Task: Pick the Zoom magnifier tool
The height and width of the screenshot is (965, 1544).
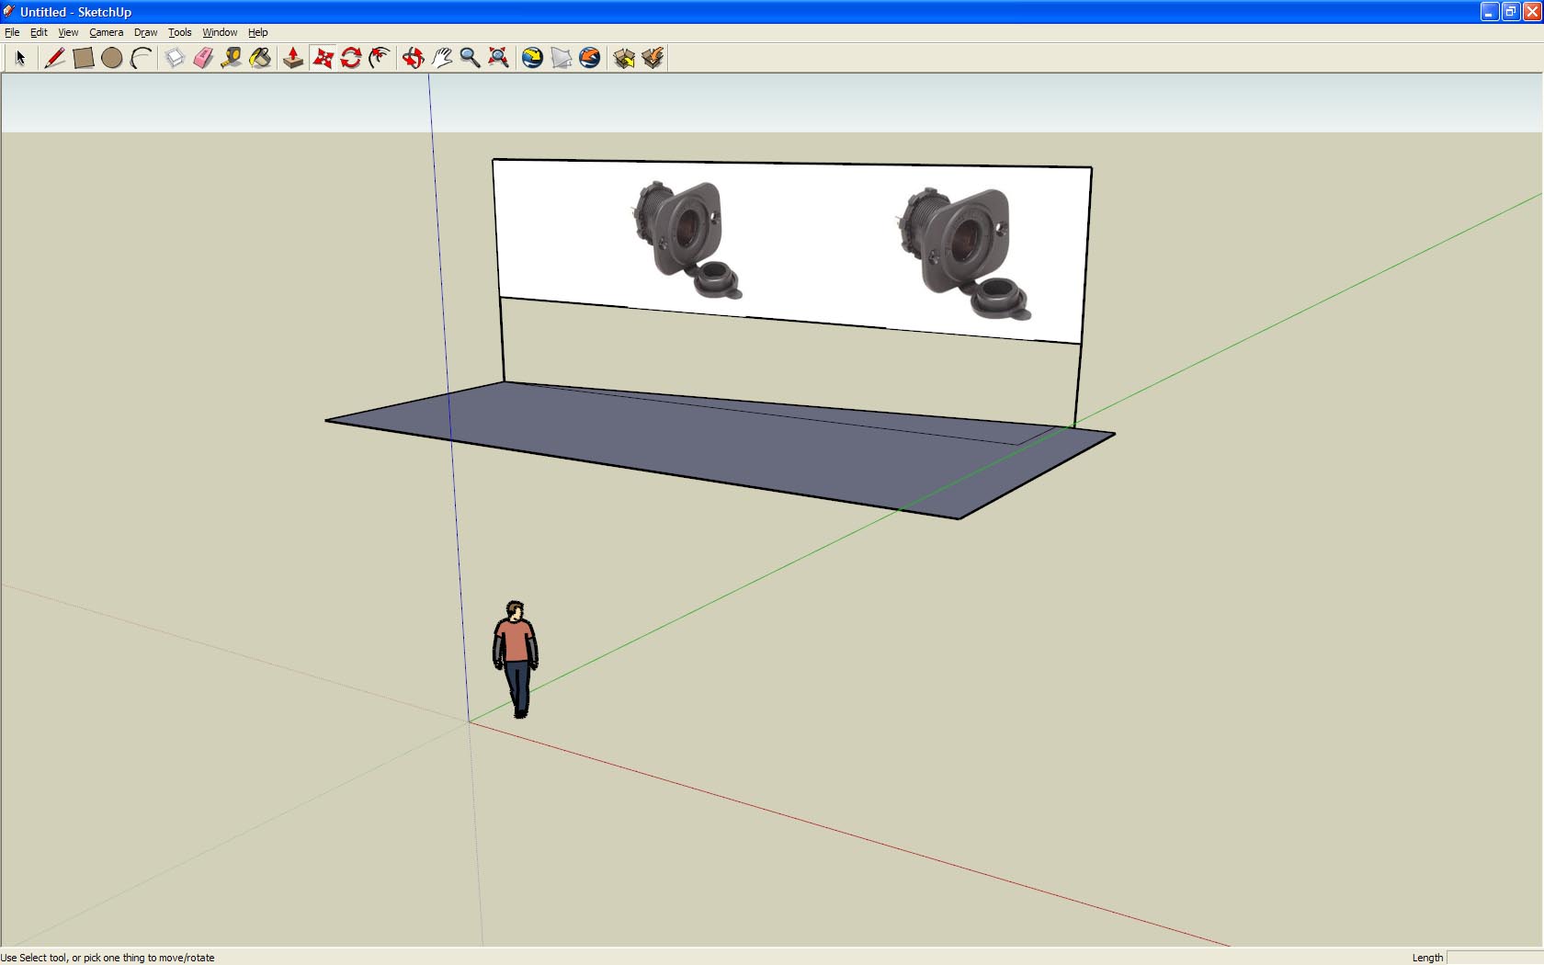Action: 470,58
